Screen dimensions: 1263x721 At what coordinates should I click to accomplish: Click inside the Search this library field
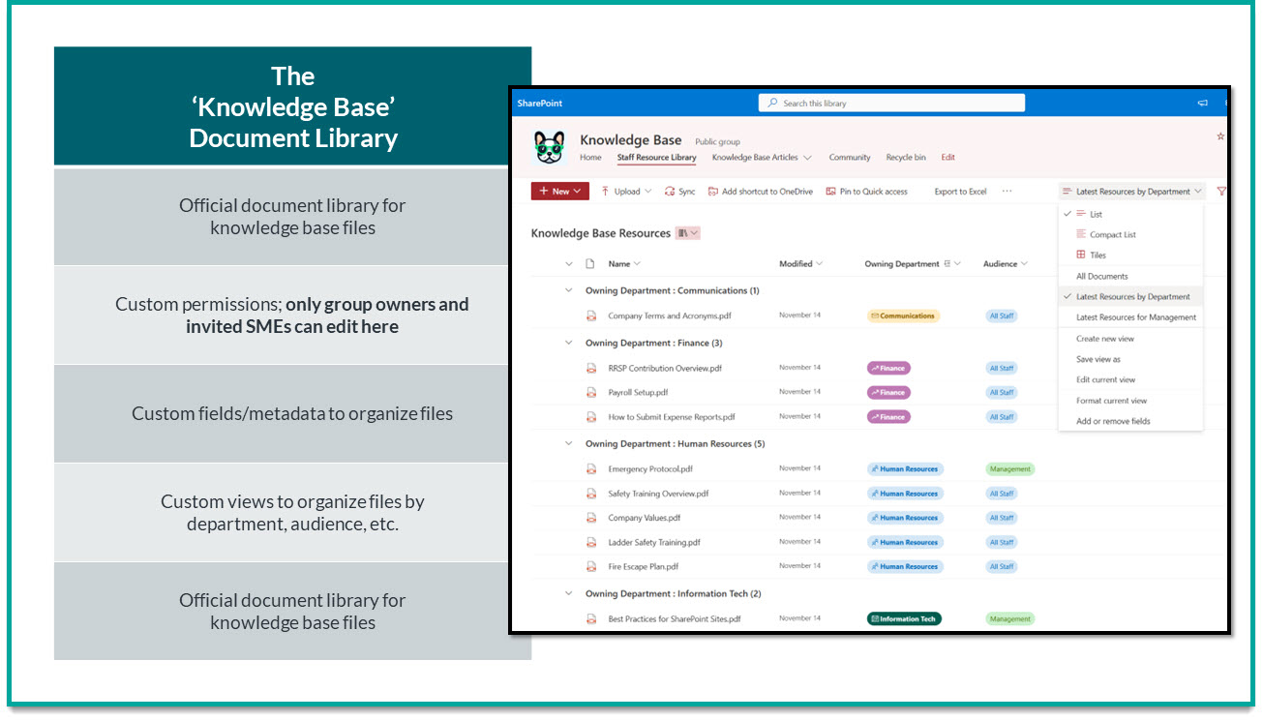pos(890,103)
